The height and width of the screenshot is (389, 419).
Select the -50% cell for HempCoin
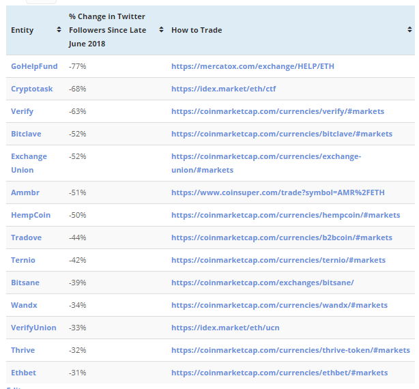[78, 215]
